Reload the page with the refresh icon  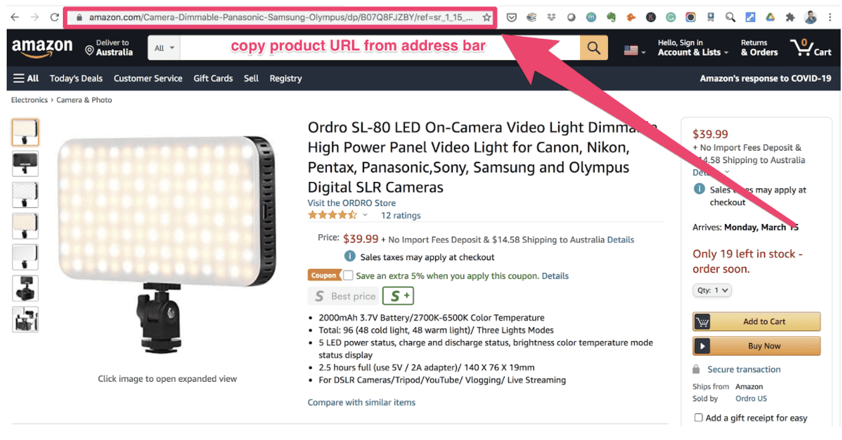pos(55,17)
